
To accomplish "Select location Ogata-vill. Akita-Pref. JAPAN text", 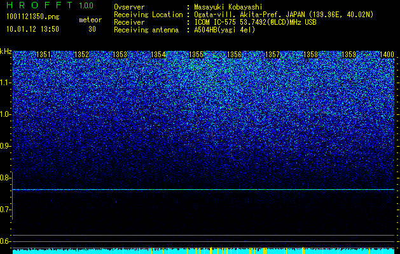I will coord(284,15).
